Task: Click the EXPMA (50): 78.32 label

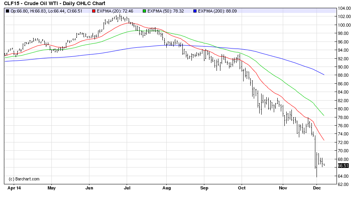Action: 166,11
